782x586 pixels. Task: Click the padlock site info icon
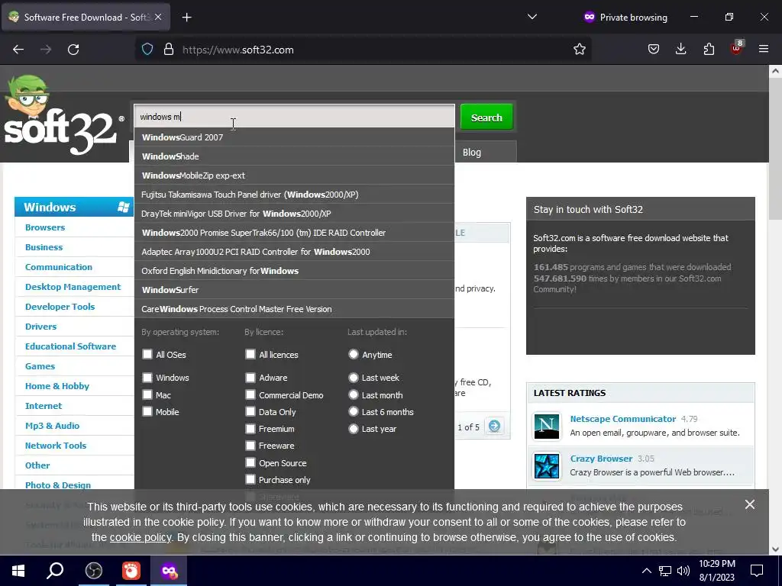tap(169, 50)
